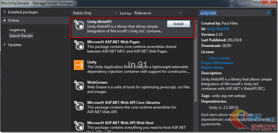Viewport: 278px width, 133px height.
Task: Open the search box dropdown arrow
Action: [x=273, y=13]
